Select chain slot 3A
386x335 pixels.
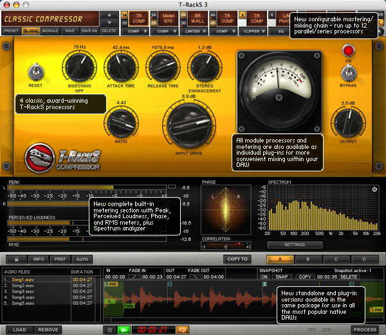point(183,15)
